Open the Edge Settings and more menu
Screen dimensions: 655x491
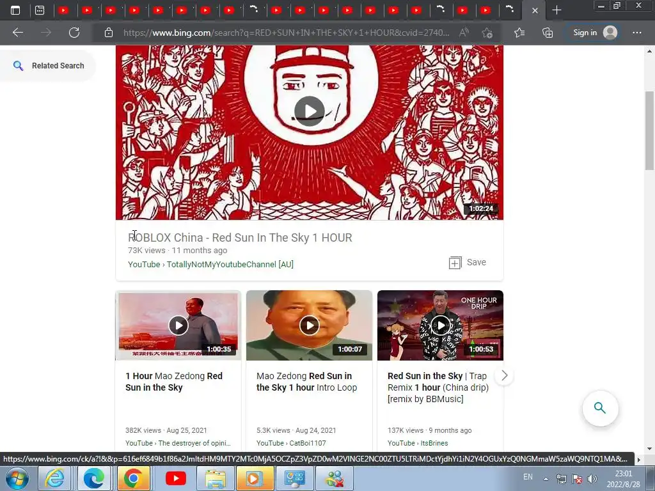(x=636, y=33)
